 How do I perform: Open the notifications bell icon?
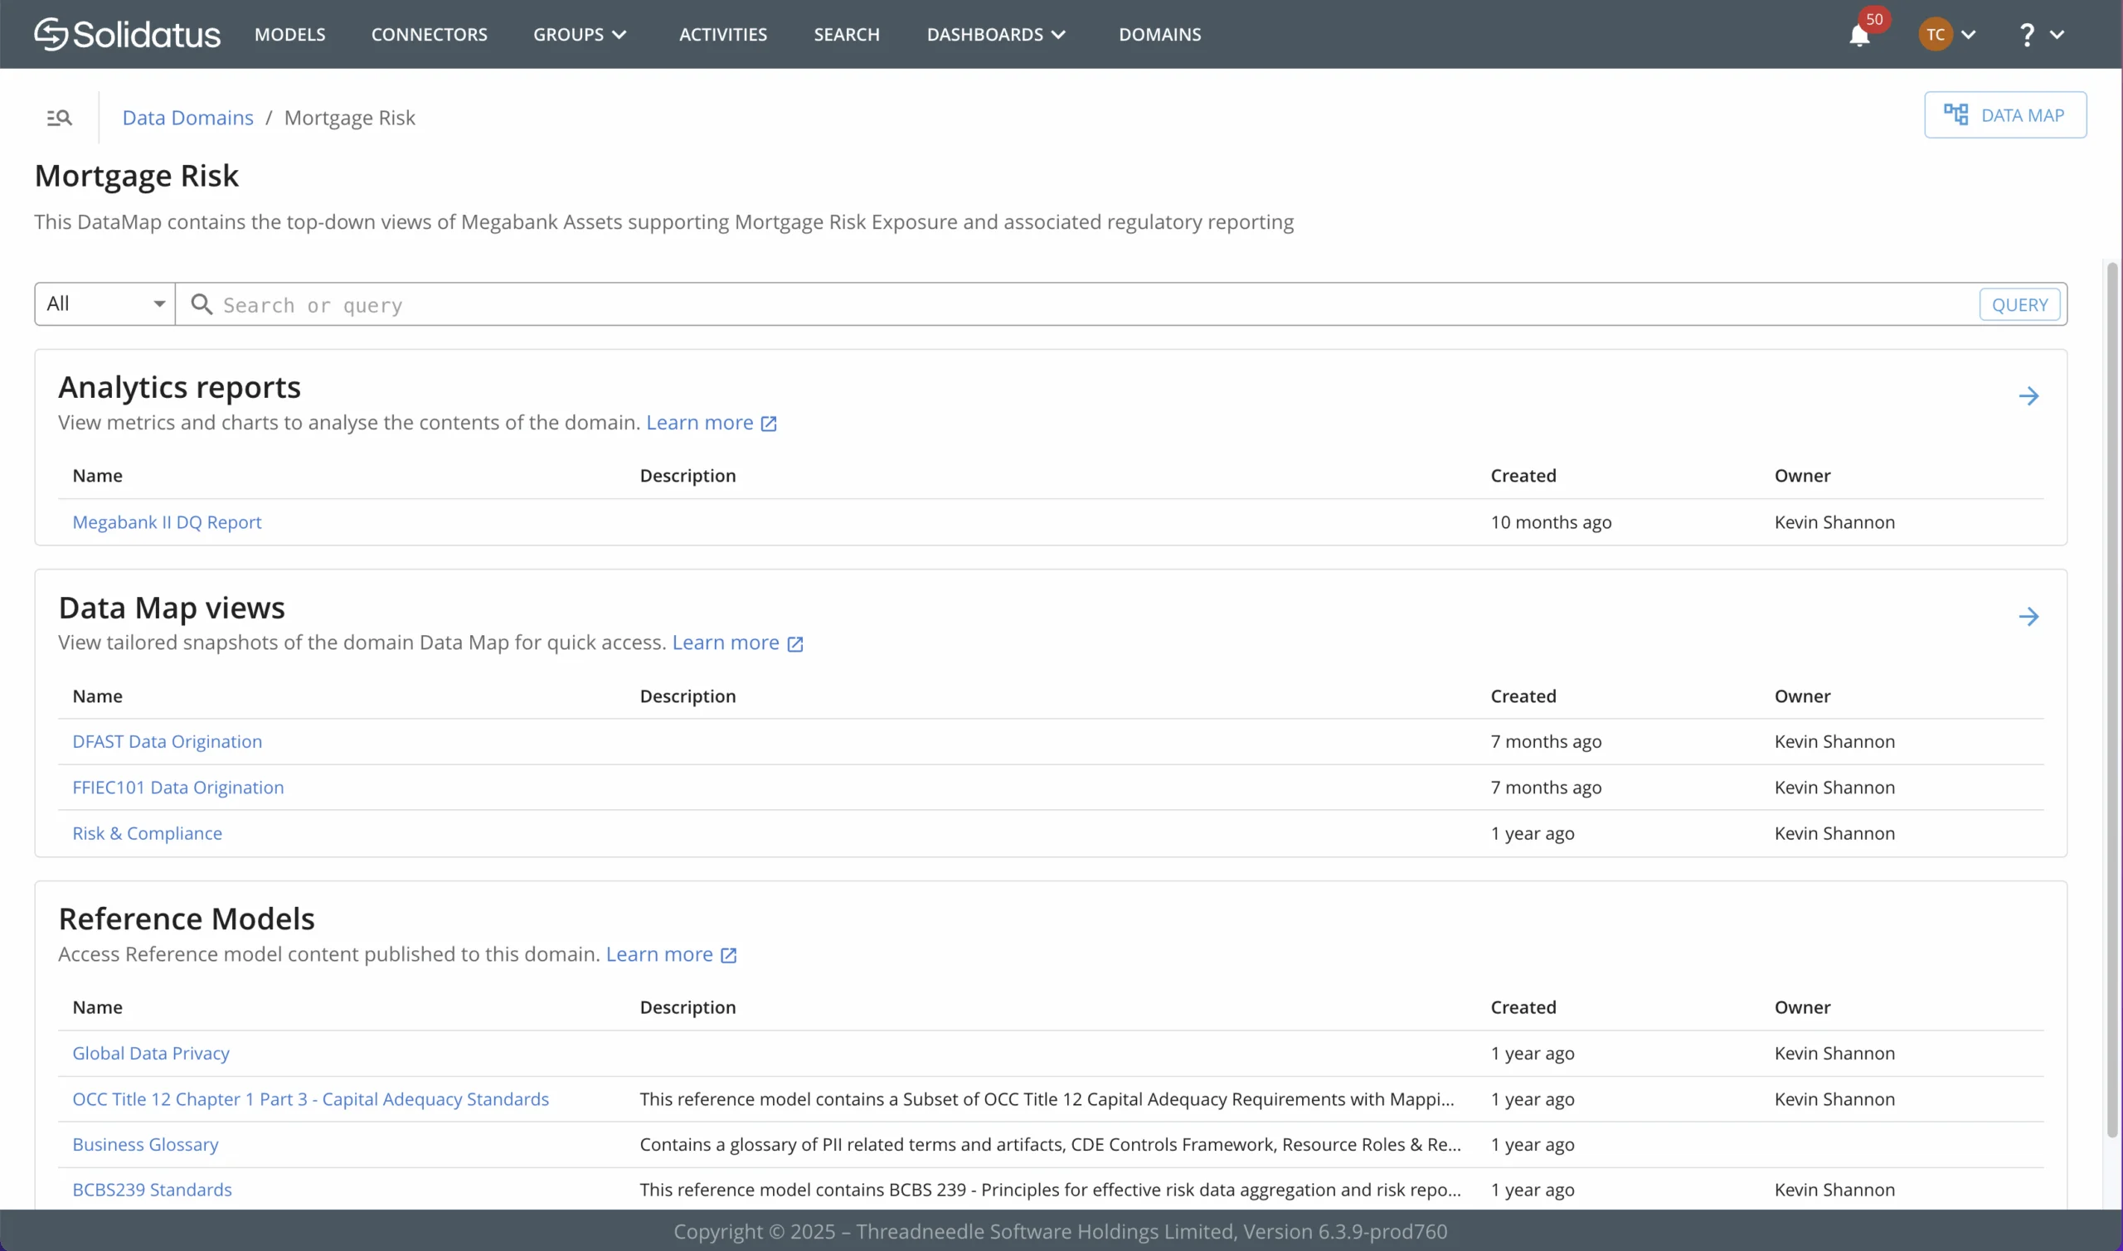coord(1859,36)
